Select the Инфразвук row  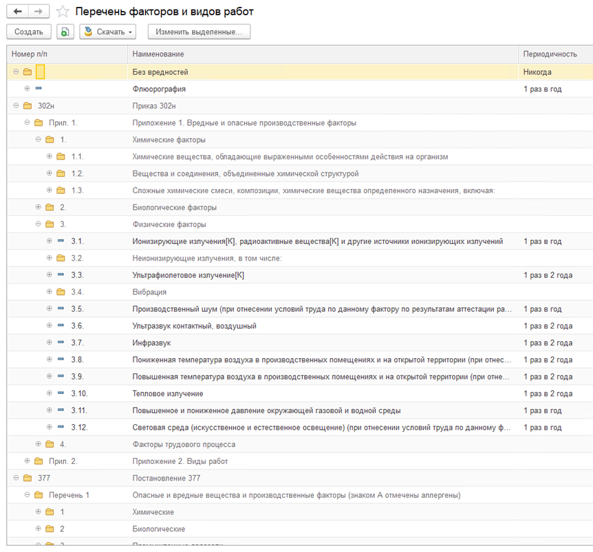click(x=299, y=343)
